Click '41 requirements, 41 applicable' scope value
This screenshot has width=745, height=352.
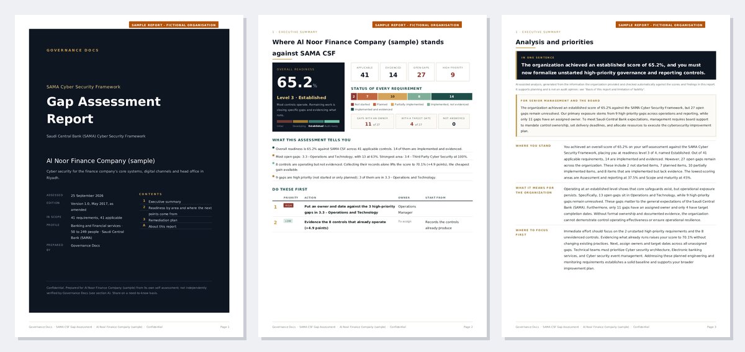pos(97,218)
